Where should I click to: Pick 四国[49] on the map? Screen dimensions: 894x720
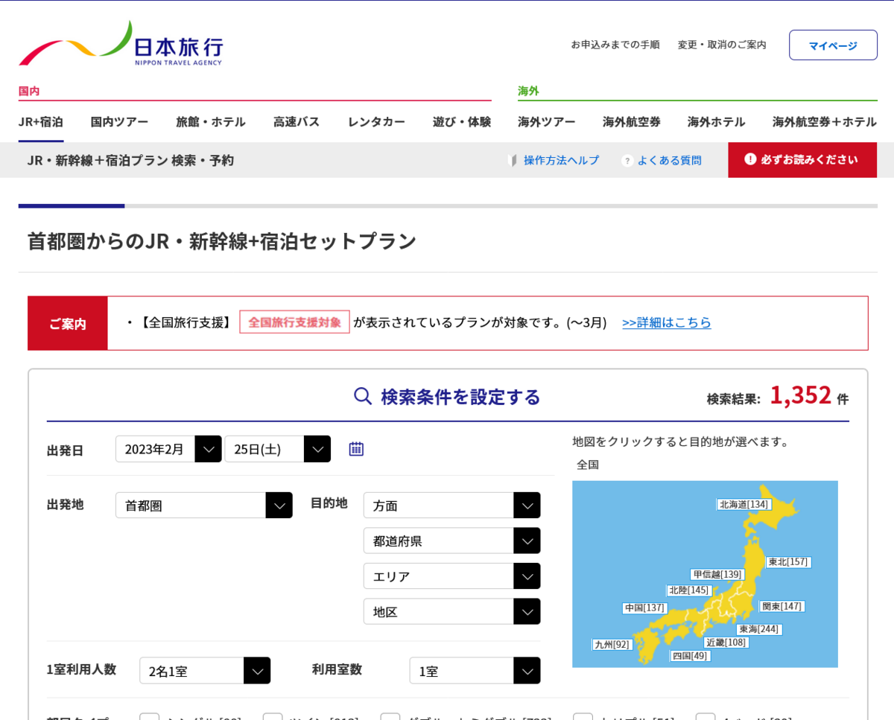click(x=691, y=656)
